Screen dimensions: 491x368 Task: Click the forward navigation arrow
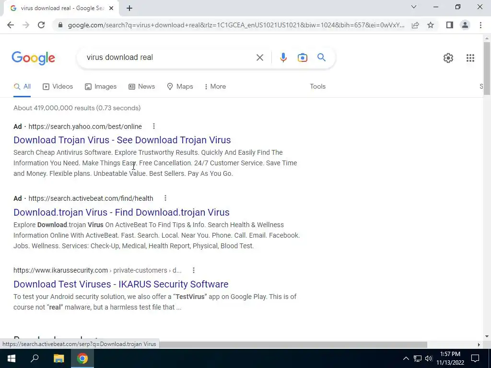[26, 25]
